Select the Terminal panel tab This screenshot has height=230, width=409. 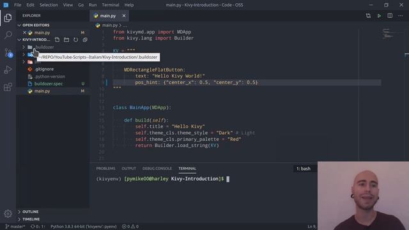tap(187, 169)
